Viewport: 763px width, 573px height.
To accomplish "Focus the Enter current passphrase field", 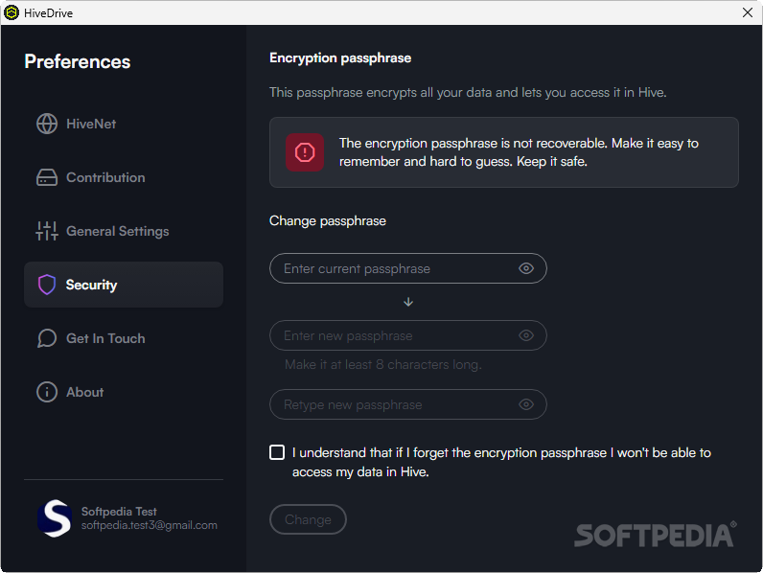I will (x=407, y=268).
